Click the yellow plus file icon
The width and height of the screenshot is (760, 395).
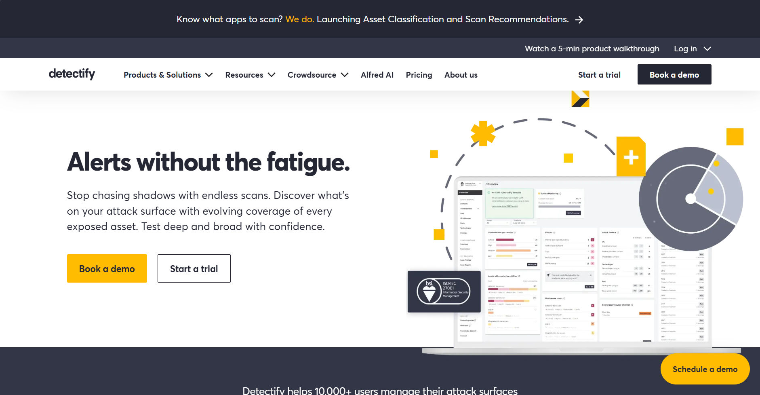(x=631, y=156)
